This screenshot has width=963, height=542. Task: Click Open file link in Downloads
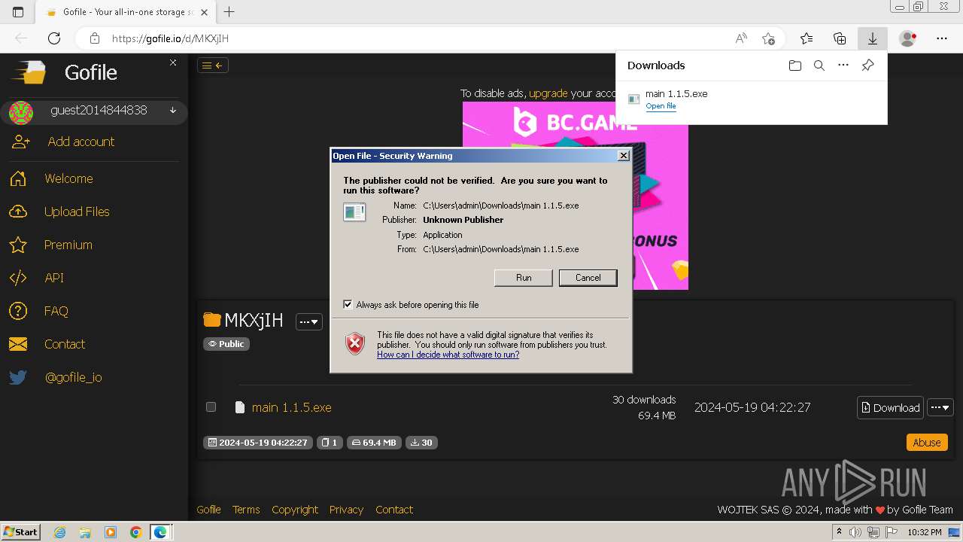(x=661, y=106)
